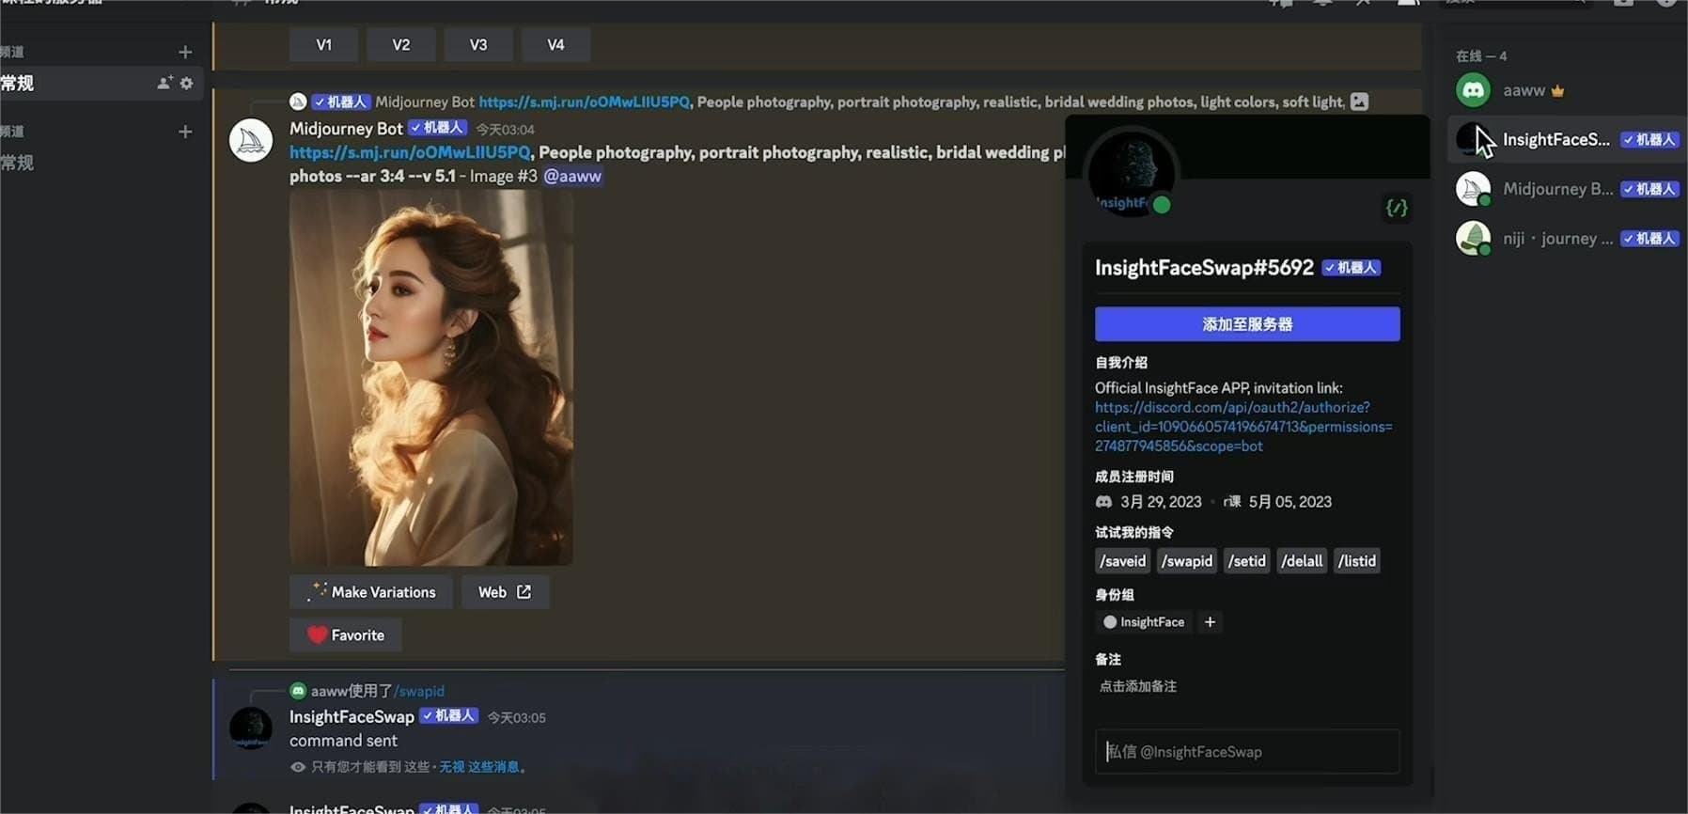Viewport: 1688px width, 814px height.
Task: Click Make Variations
Action: pyautogui.click(x=371, y=592)
